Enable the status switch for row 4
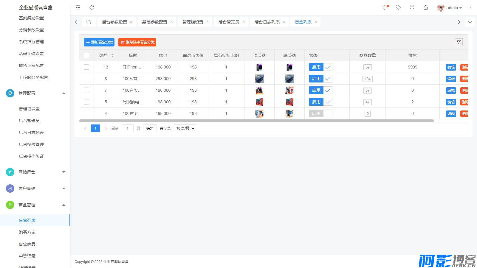 point(321,113)
